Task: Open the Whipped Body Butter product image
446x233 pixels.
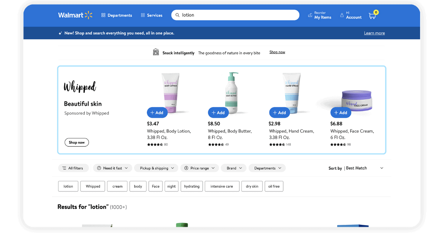Action: (x=231, y=93)
